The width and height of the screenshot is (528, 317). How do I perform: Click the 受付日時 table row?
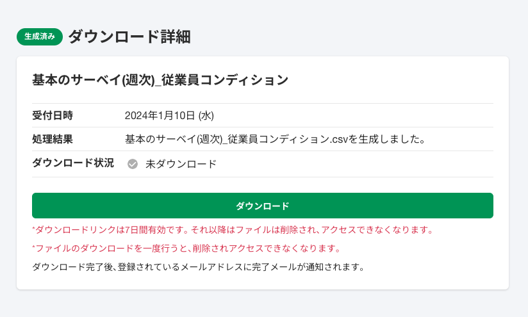pyautogui.click(x=263, y=115)
